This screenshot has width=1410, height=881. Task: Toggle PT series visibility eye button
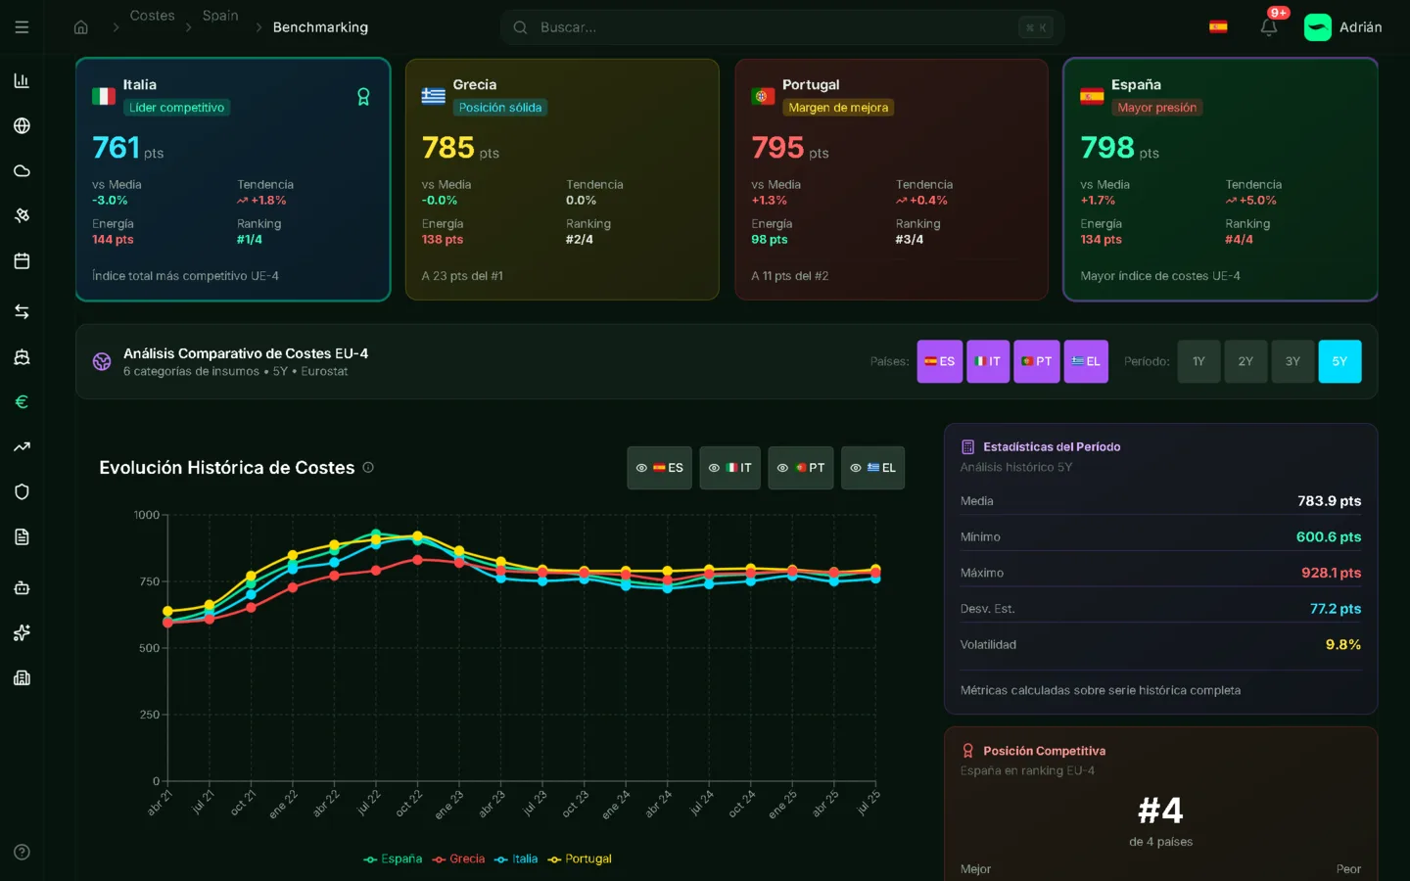800,468
